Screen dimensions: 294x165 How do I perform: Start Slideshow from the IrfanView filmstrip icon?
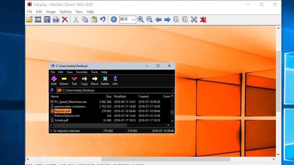coord(38,19)
